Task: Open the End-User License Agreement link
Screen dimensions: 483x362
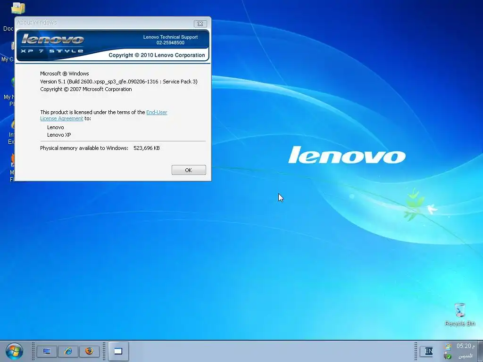Action: coord(157,112)
